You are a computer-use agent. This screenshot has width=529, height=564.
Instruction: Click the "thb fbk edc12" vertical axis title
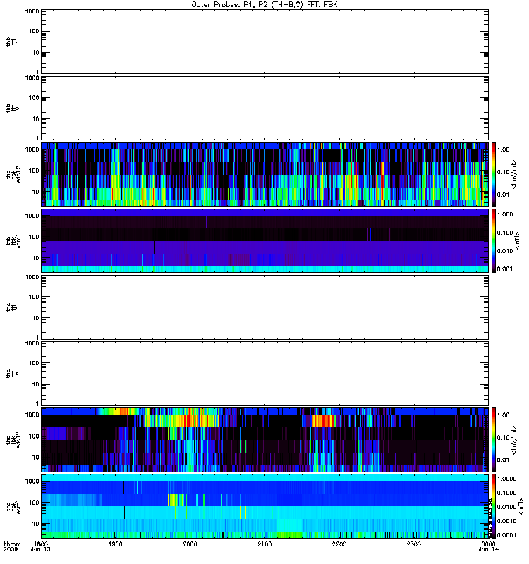click(13, 174)
